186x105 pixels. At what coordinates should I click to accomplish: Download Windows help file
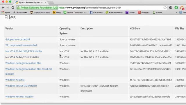[x=15, y=80]
